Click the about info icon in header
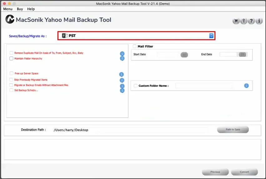The image size is (266, 179). coord(259,21)
